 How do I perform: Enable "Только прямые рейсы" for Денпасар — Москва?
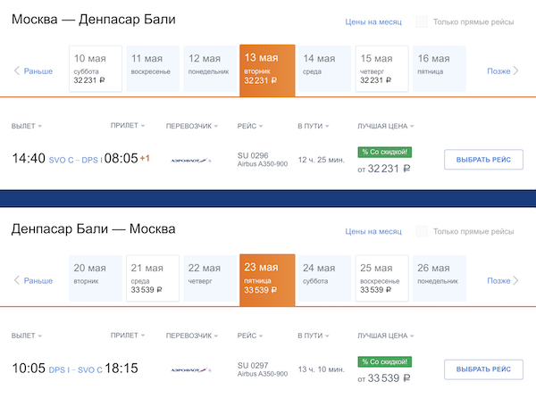click(422, 231)
